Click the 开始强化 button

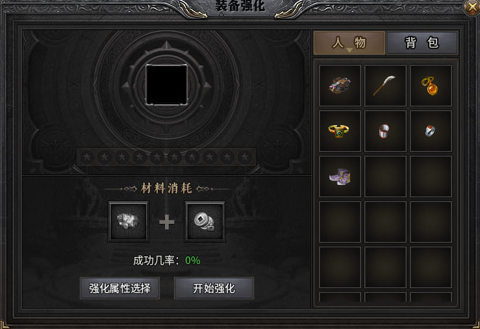tap(214, 288)
